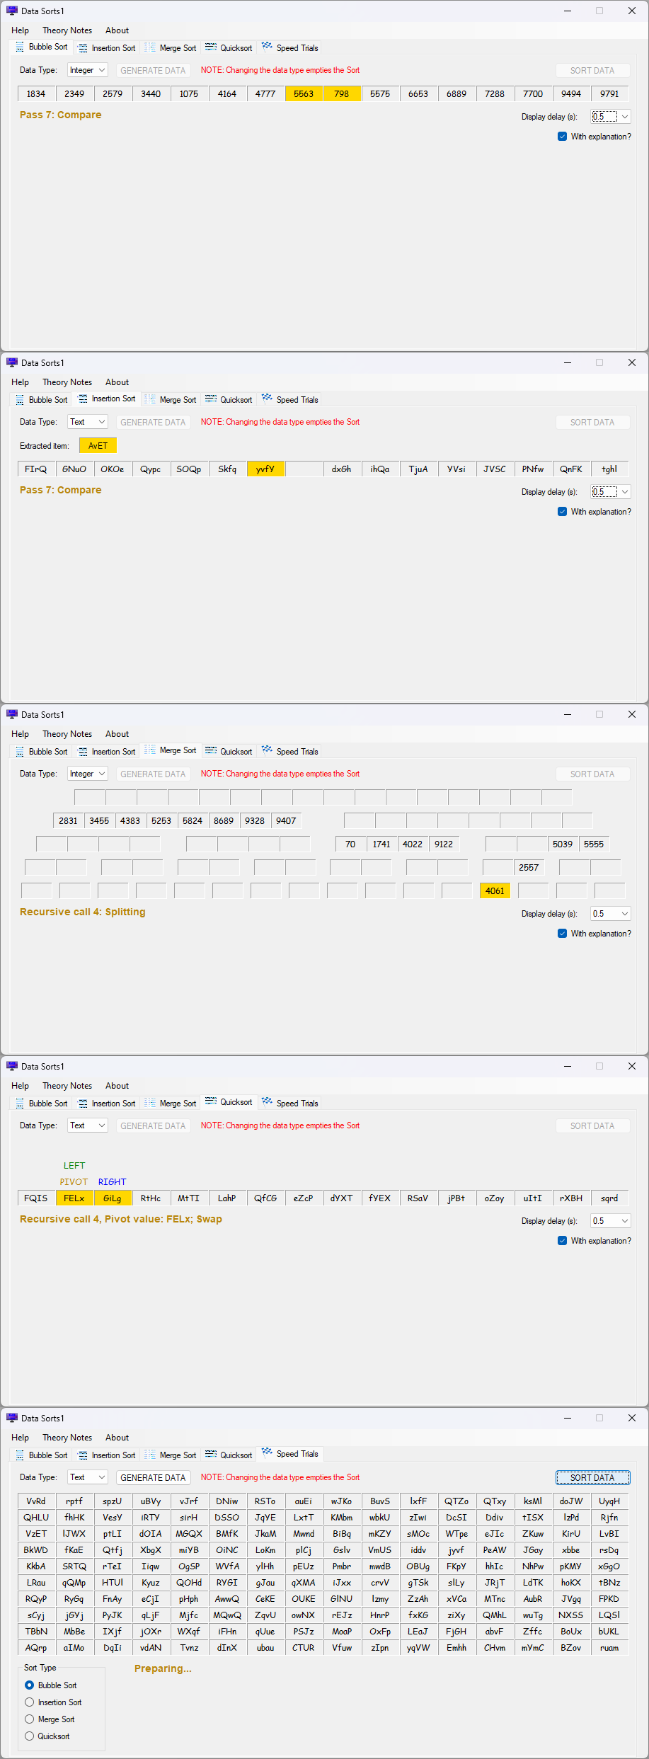Click SORT DATA button in Speed Trials window

[592, 1477]
